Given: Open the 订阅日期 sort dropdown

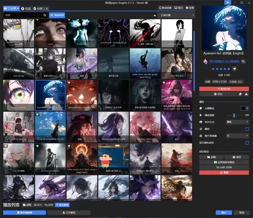Looking at the screenshot, I should [x=176, y=15].
